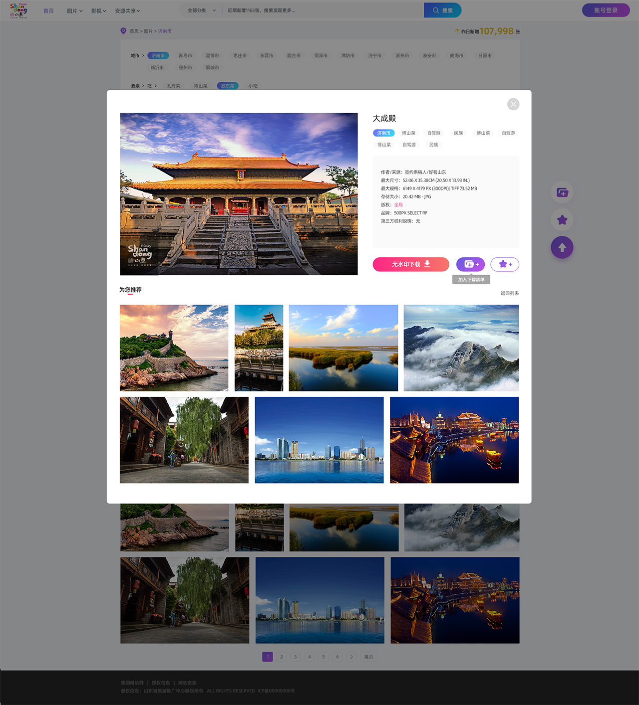Select the 威海市 city filter
This screenshot has height=705, width=639.
[x=456, y=56]
